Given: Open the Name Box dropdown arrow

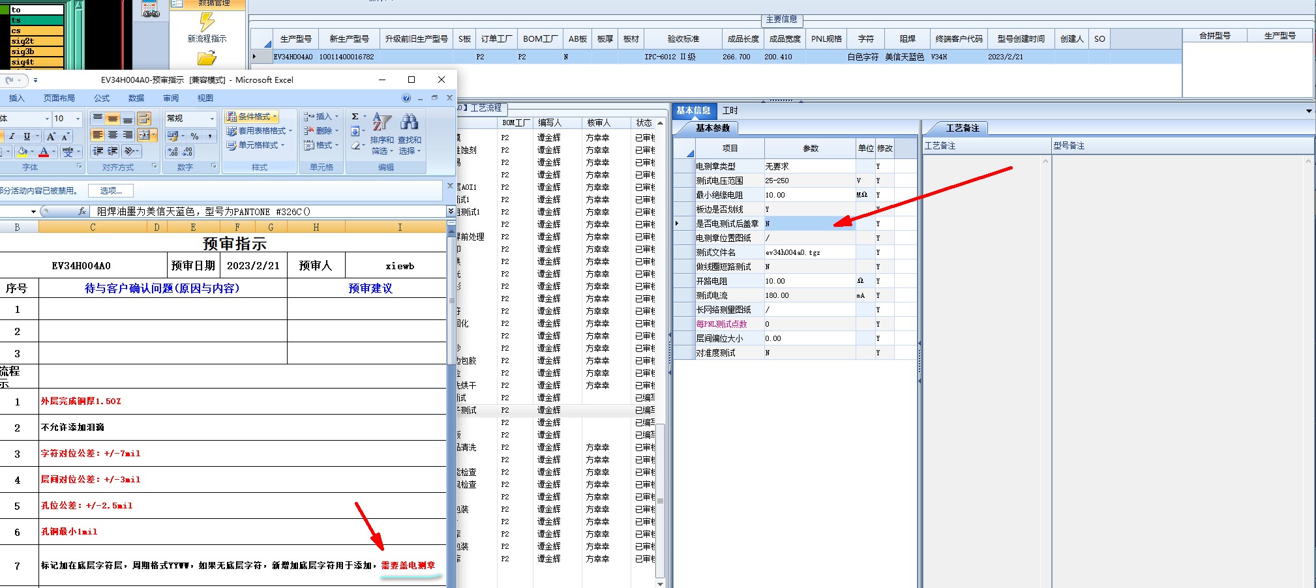Looking at the screenshot, I should 33,211.
